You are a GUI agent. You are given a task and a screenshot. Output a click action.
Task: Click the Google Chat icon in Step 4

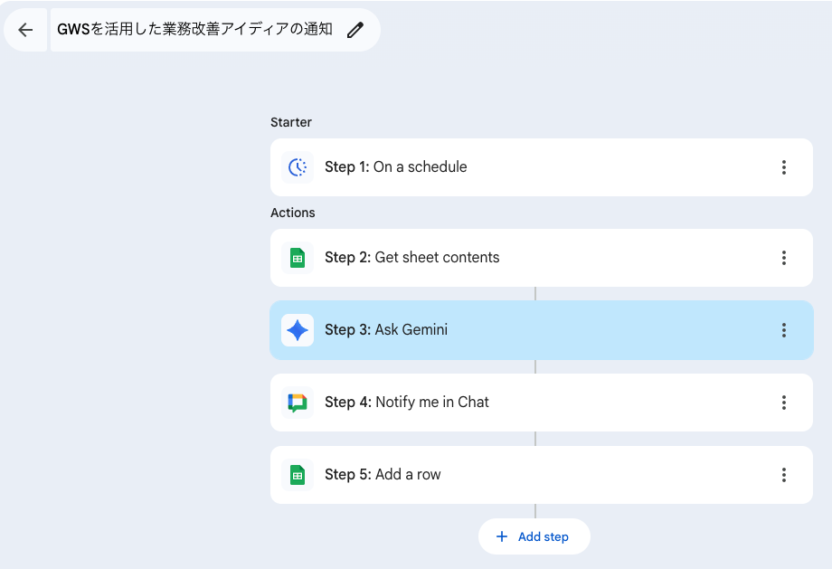point(298,403)
